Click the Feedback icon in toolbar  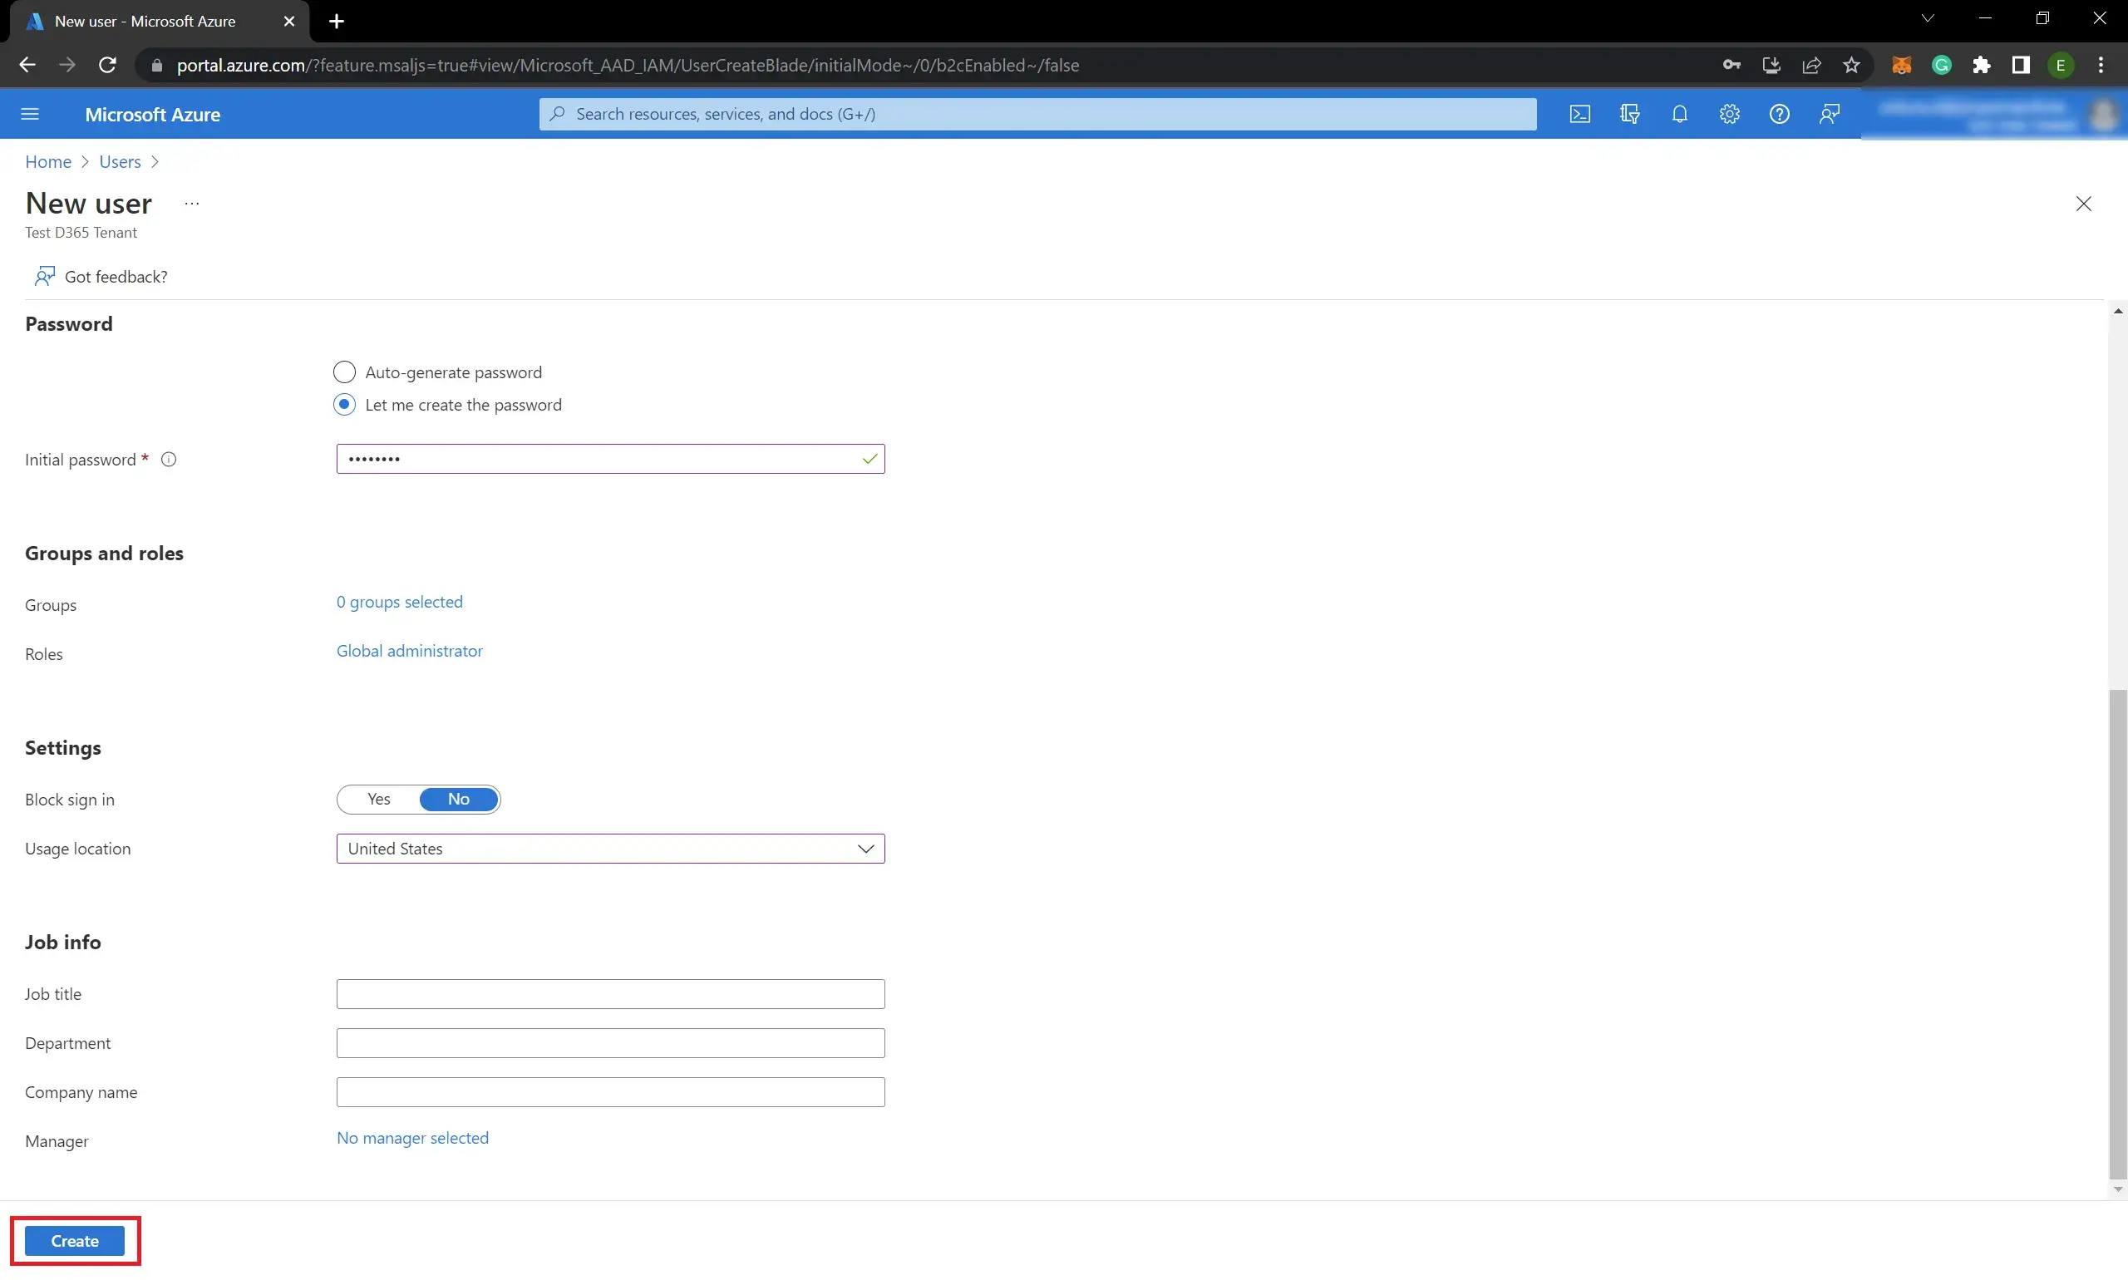[1830, 114]
